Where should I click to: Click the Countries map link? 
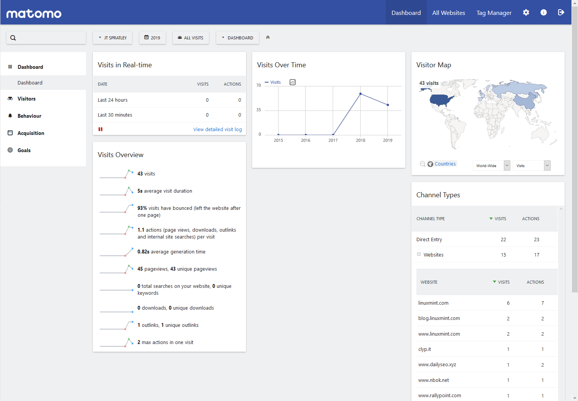point(445,164)
